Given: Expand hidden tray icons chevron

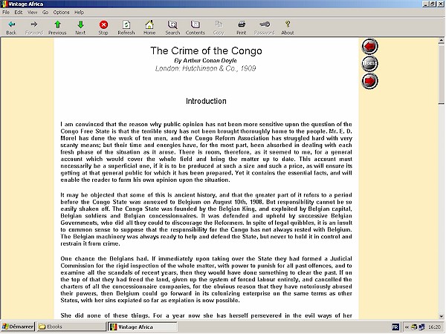Looking at the screenshot, I should pyautogui.click(x=407, y=327).
